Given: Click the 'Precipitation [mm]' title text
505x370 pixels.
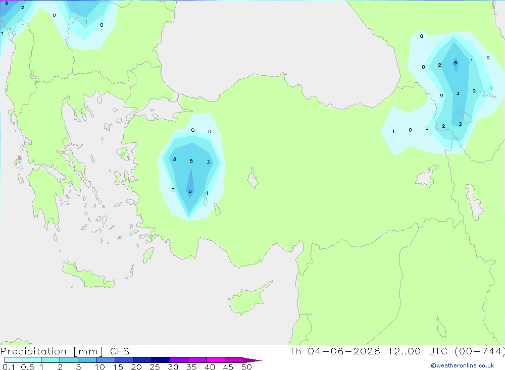Looking at the screenshot, I should click(52, 351).
